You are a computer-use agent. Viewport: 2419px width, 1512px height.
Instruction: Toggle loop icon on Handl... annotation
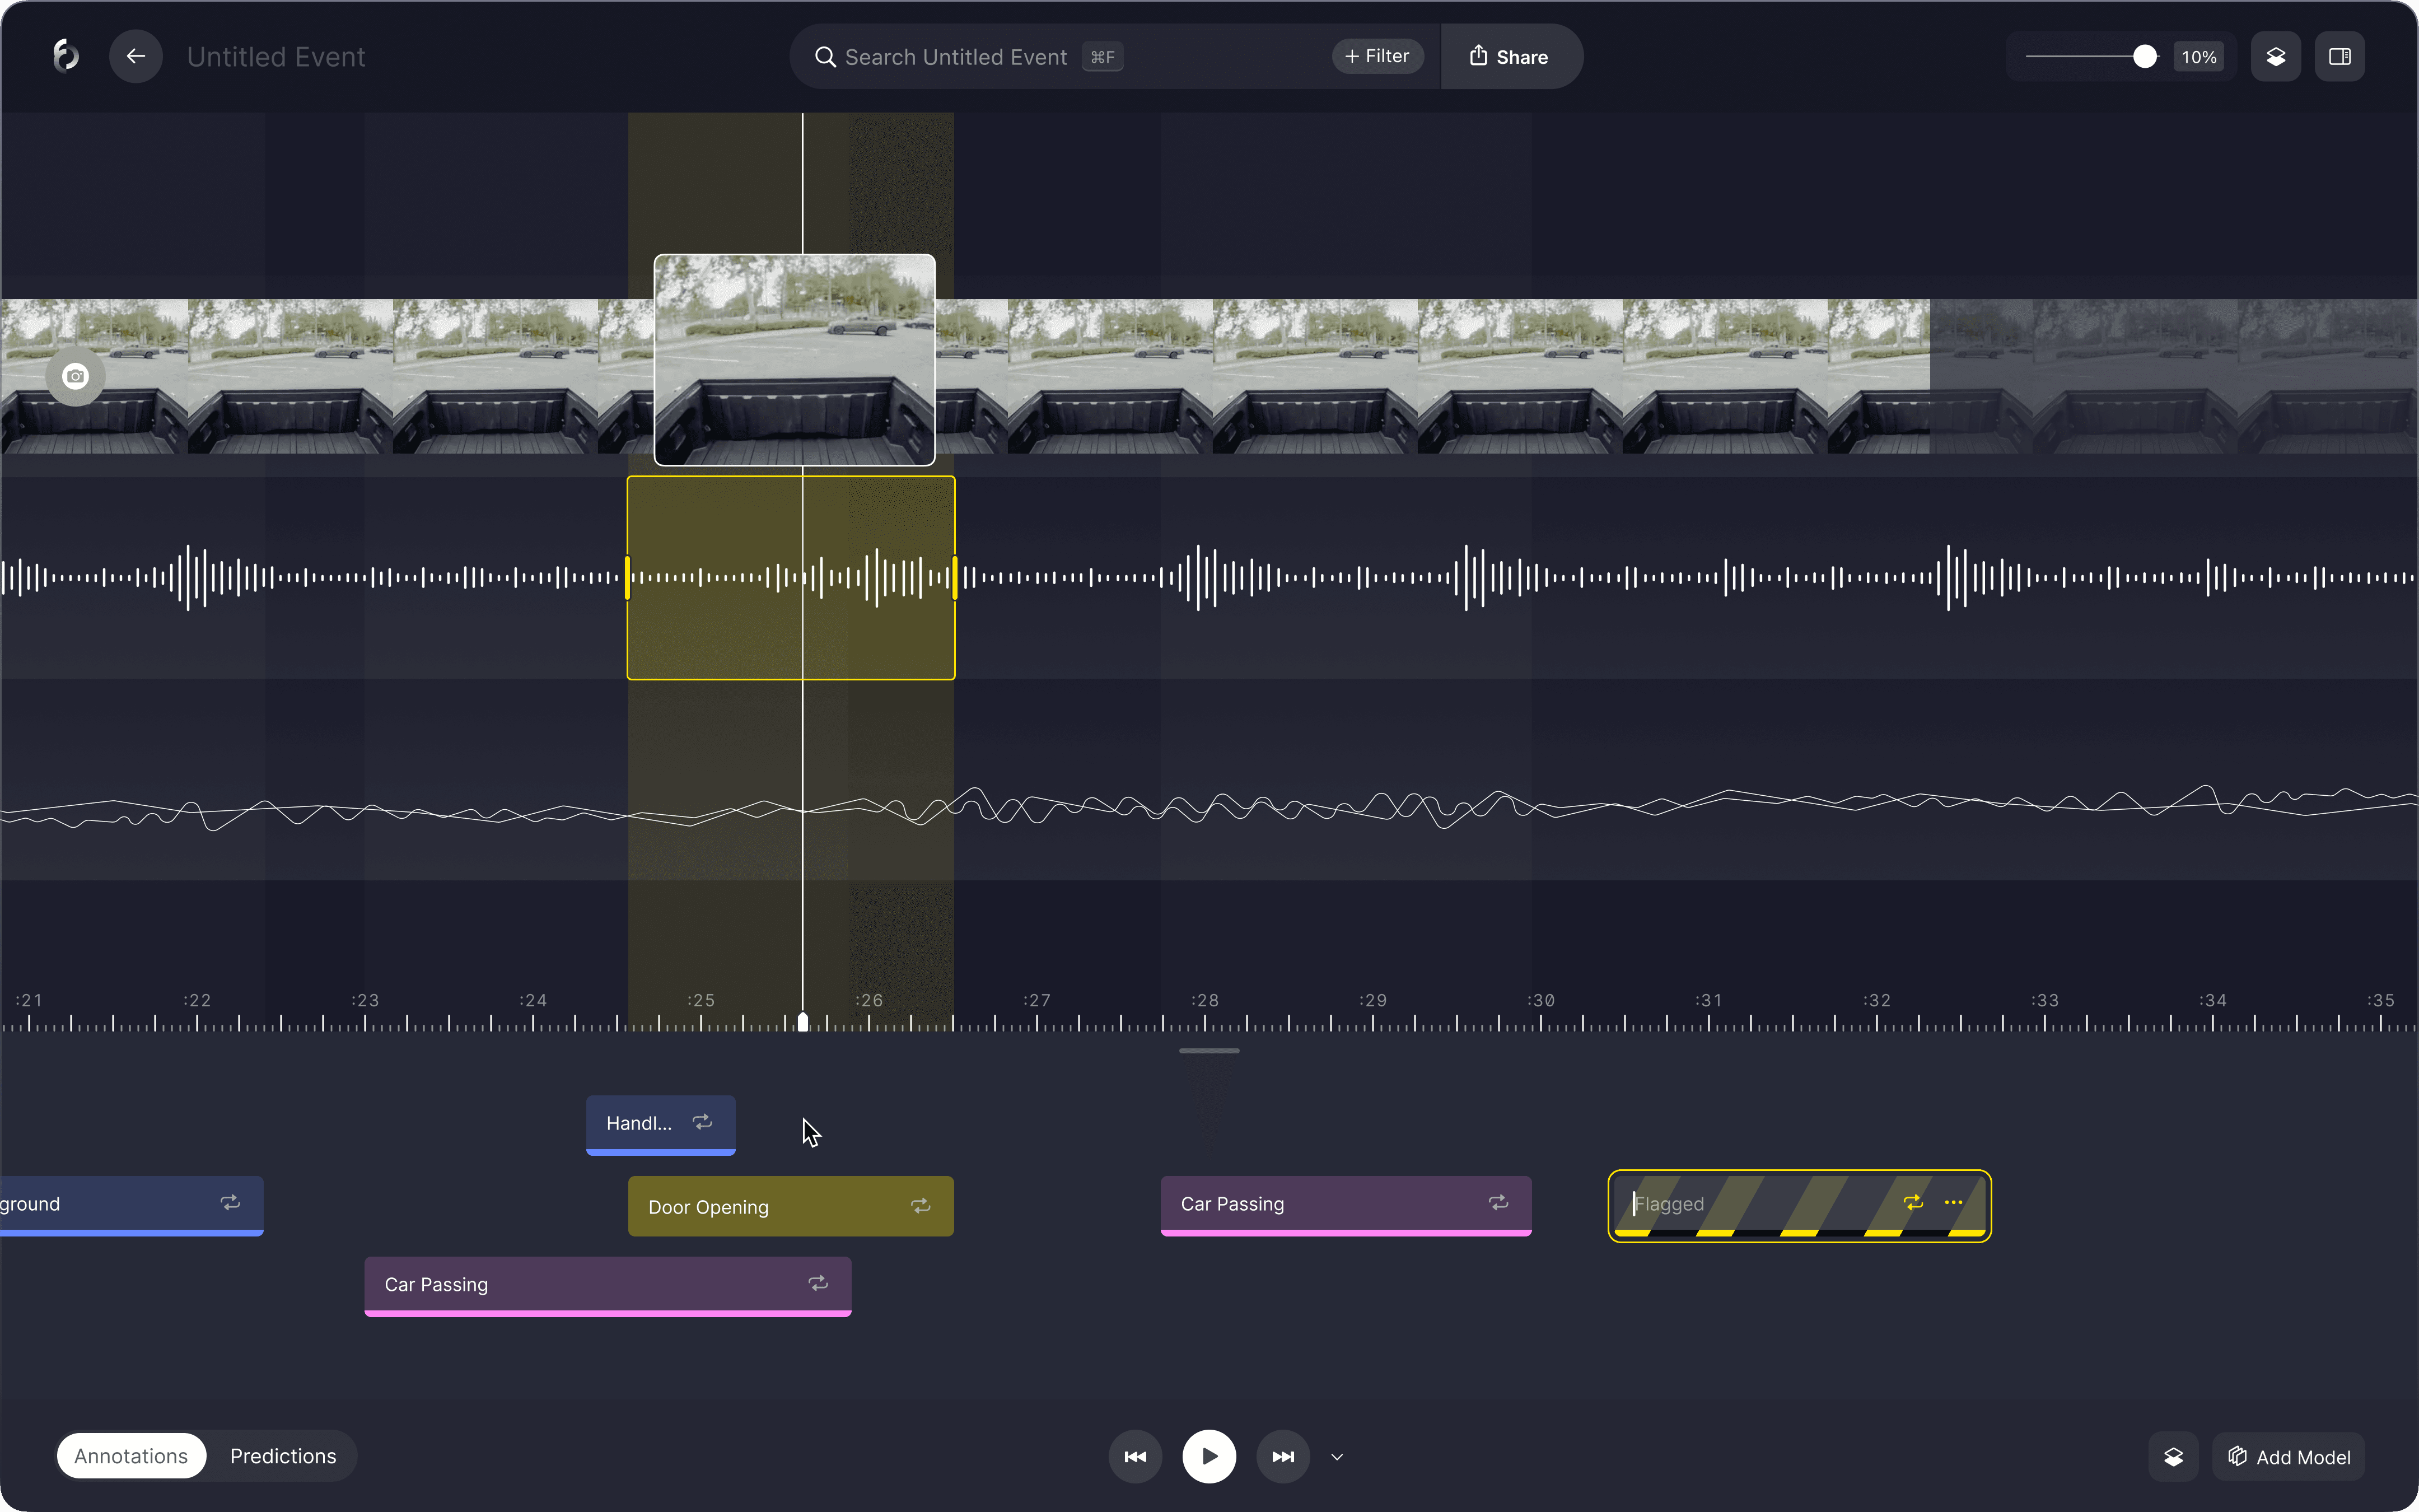pos(703,1122)
